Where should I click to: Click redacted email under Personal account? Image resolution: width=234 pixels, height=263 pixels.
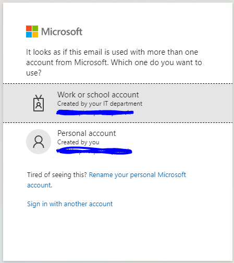pyautogui.click(x=94, y=151)
